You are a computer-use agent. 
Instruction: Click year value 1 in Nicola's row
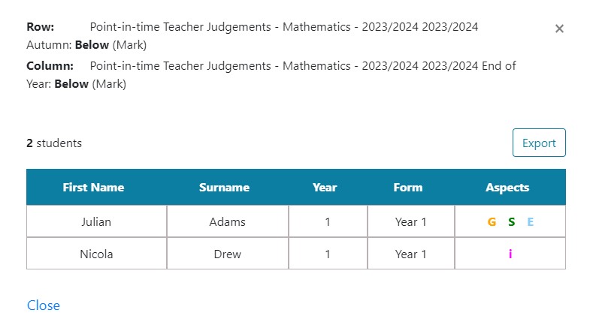pyautogui.click(x=328, y=254)
